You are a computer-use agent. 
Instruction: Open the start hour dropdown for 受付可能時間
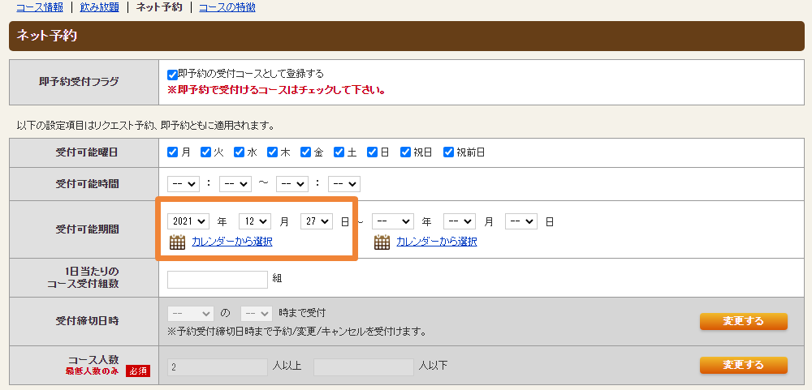(x=184, y=183)
